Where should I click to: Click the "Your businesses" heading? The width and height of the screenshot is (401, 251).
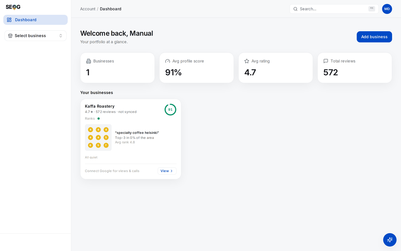pyautogui.click(x=97, y=93)
